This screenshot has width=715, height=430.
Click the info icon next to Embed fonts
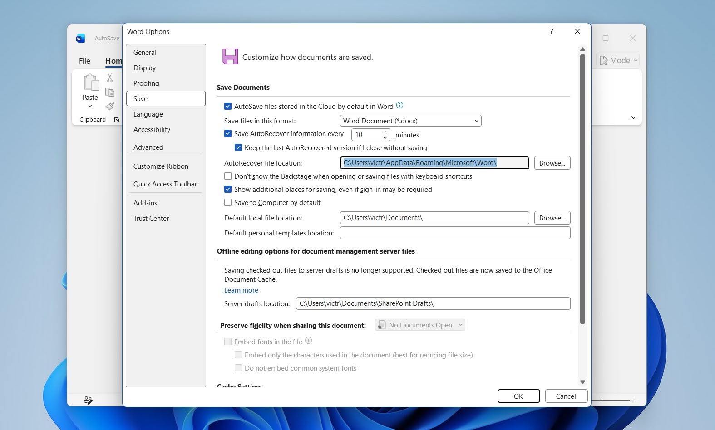pos(308,341)
